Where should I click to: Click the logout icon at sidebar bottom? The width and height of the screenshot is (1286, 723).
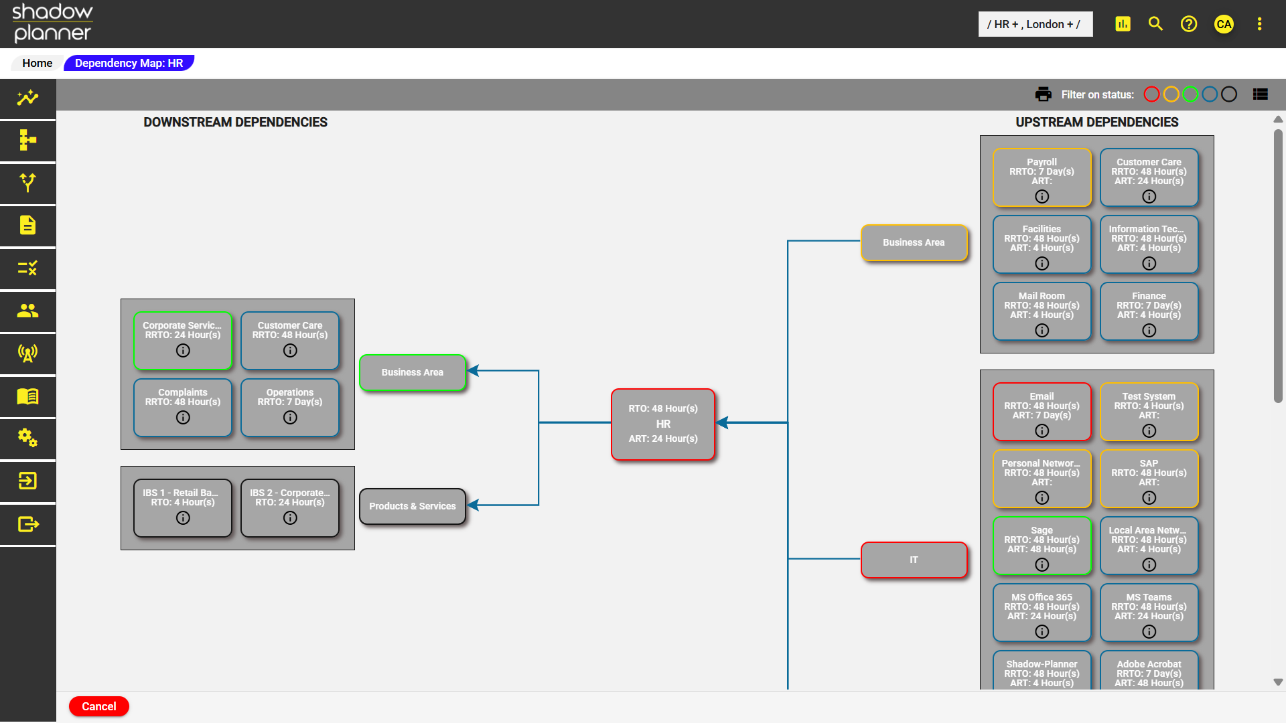(27, 524)
